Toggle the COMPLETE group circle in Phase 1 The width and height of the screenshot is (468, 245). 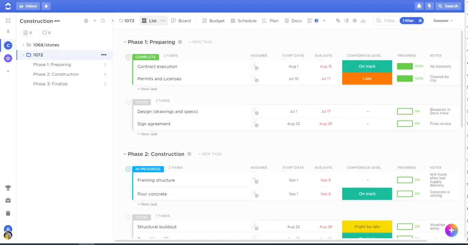pyautogui.click(x=128, y=57)
